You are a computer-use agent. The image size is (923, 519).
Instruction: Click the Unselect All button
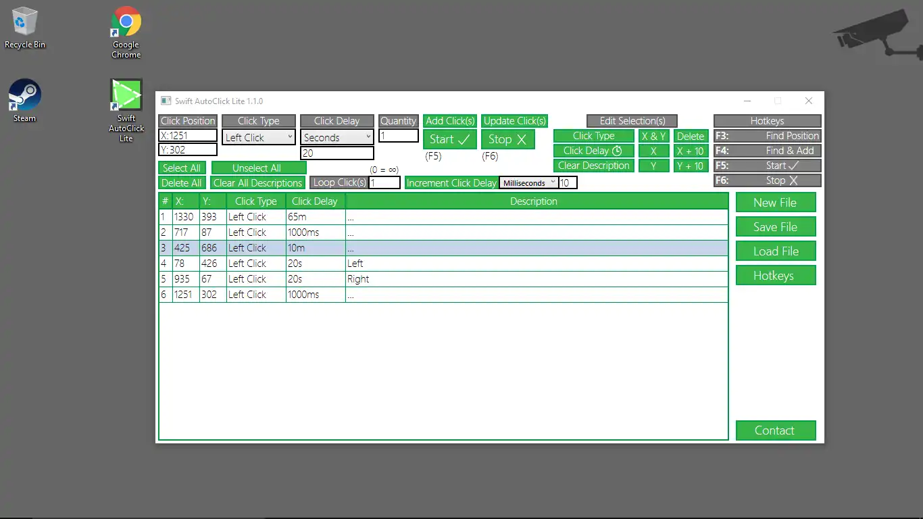tap(259, 168)
